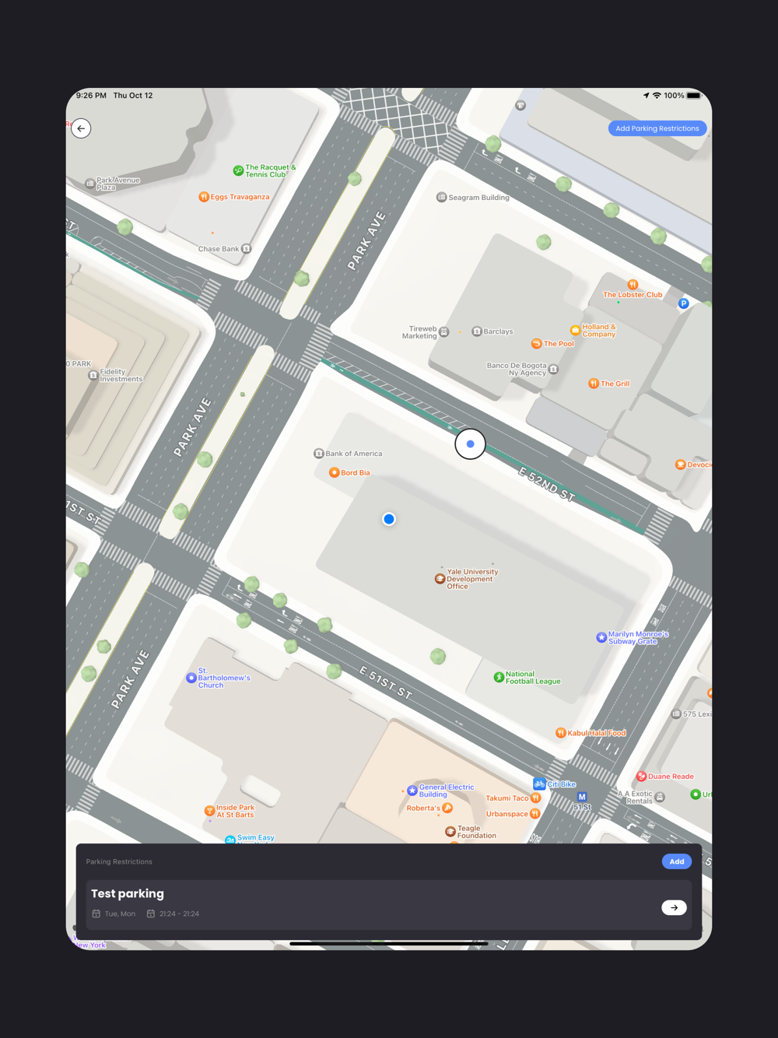The height and width of the screenshot is (1038, 778).
Task: Tap Takumi Taco restaurant icon
Action: point(535,798)
